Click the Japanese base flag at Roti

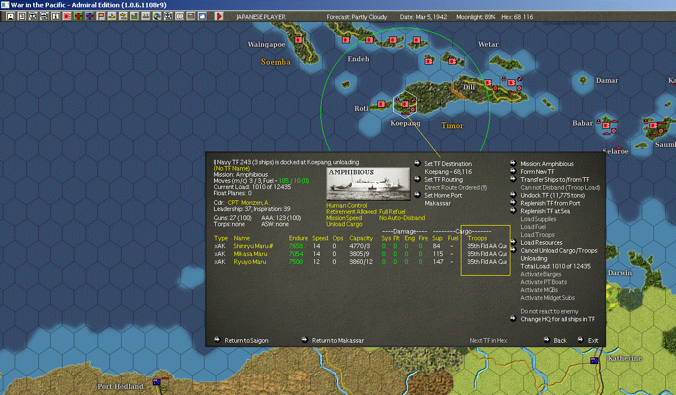381,104
